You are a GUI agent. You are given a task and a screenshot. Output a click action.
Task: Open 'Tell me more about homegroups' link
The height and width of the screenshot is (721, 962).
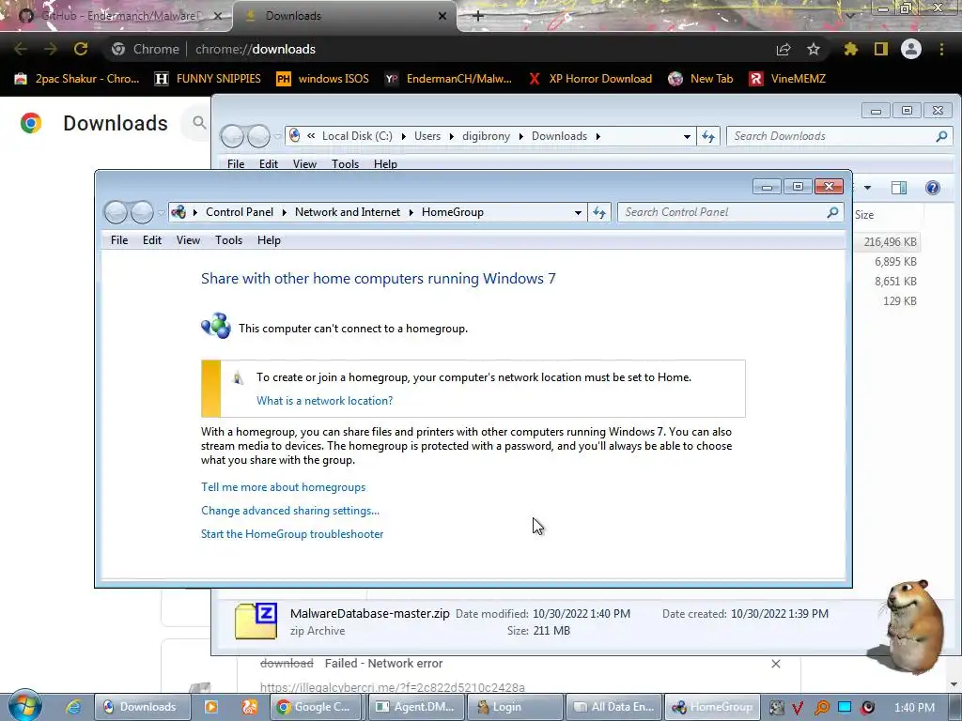coord(284,487)
